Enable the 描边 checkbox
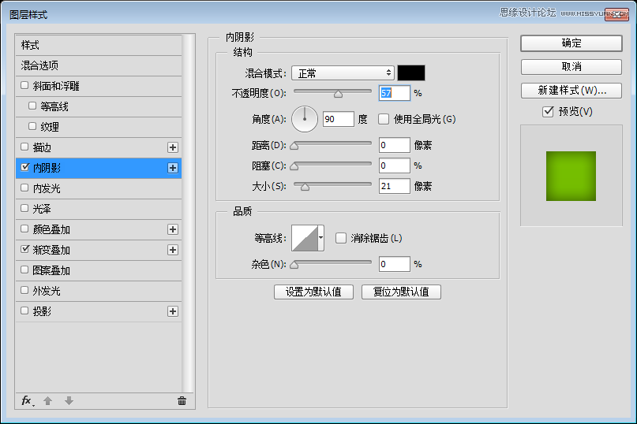637x424 pixels. coord(24,147)
